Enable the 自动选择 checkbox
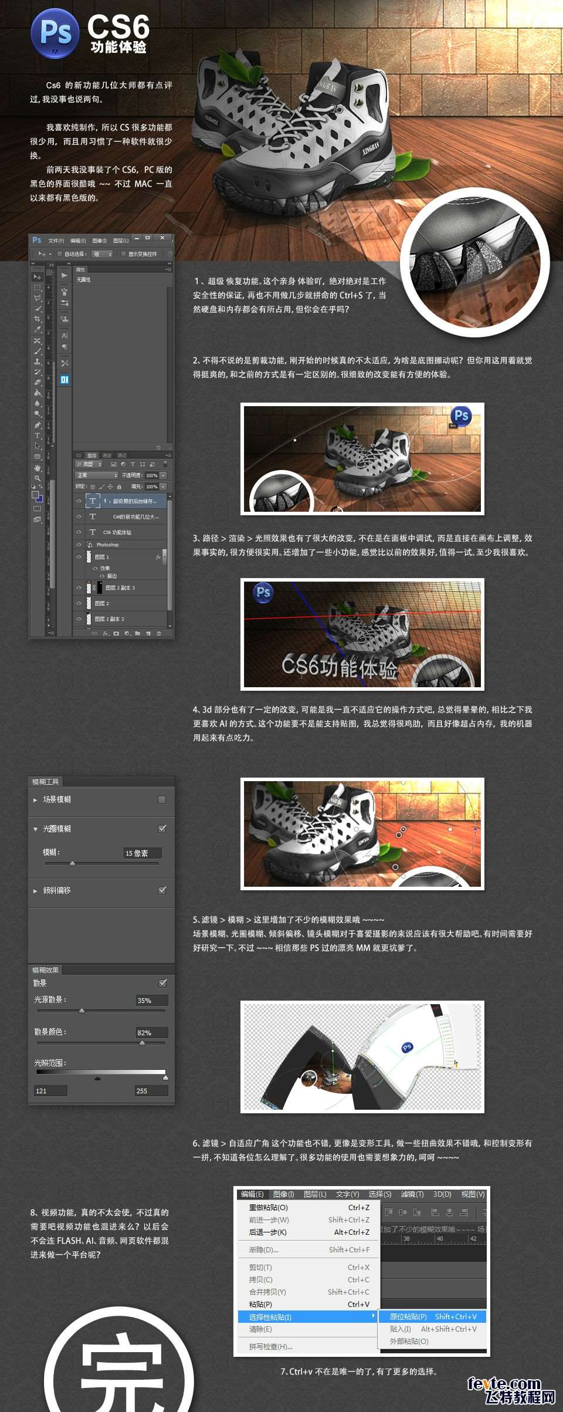The height and width of the screenshot is (1412, 563). click(x=60, y=254)
